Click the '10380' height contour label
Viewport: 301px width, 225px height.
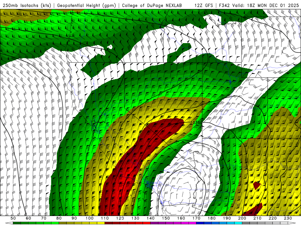[x=196, y=122]
